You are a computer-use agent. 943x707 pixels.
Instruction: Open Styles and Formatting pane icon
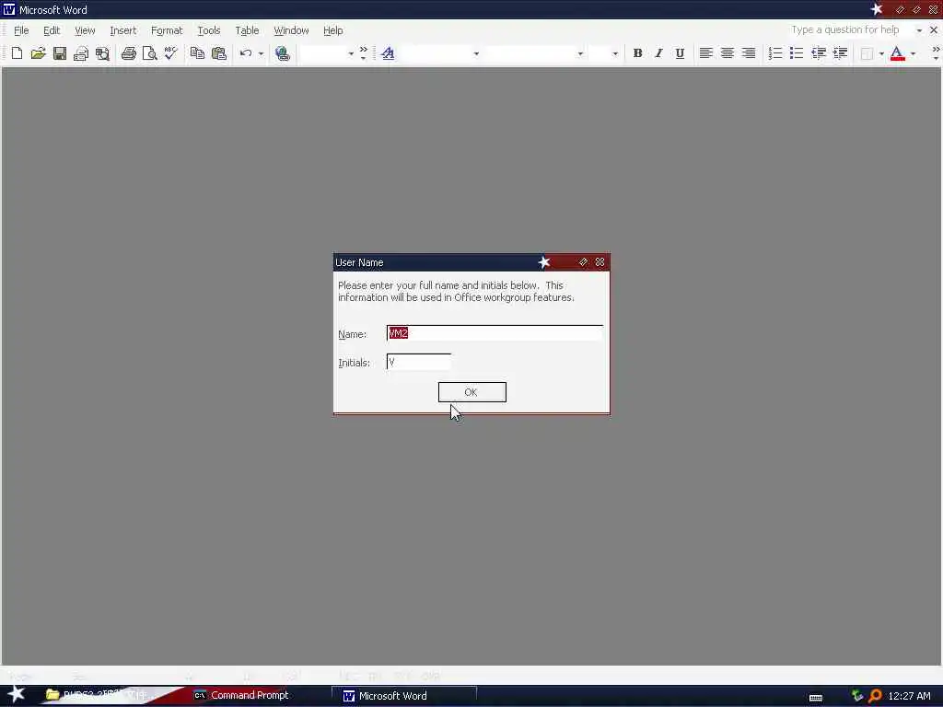[x=388, y=53]
